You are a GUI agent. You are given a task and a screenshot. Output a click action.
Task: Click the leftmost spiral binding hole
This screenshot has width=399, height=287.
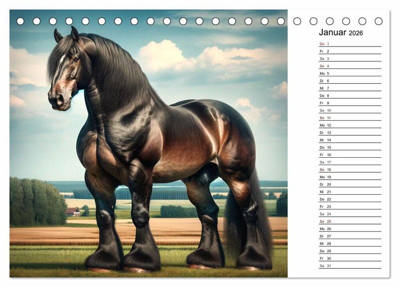tap(20, 21)
